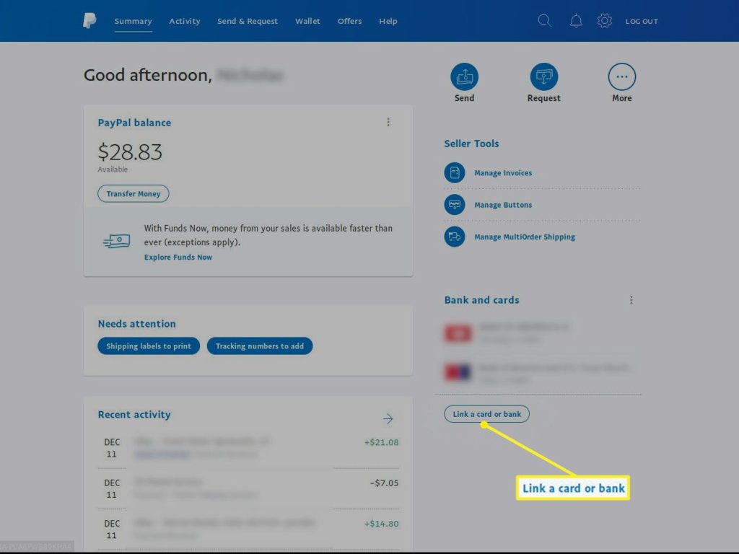Open the notifications bell
Image resolution: width=739 pixels, height=554 pixels.
coord(576,21)
